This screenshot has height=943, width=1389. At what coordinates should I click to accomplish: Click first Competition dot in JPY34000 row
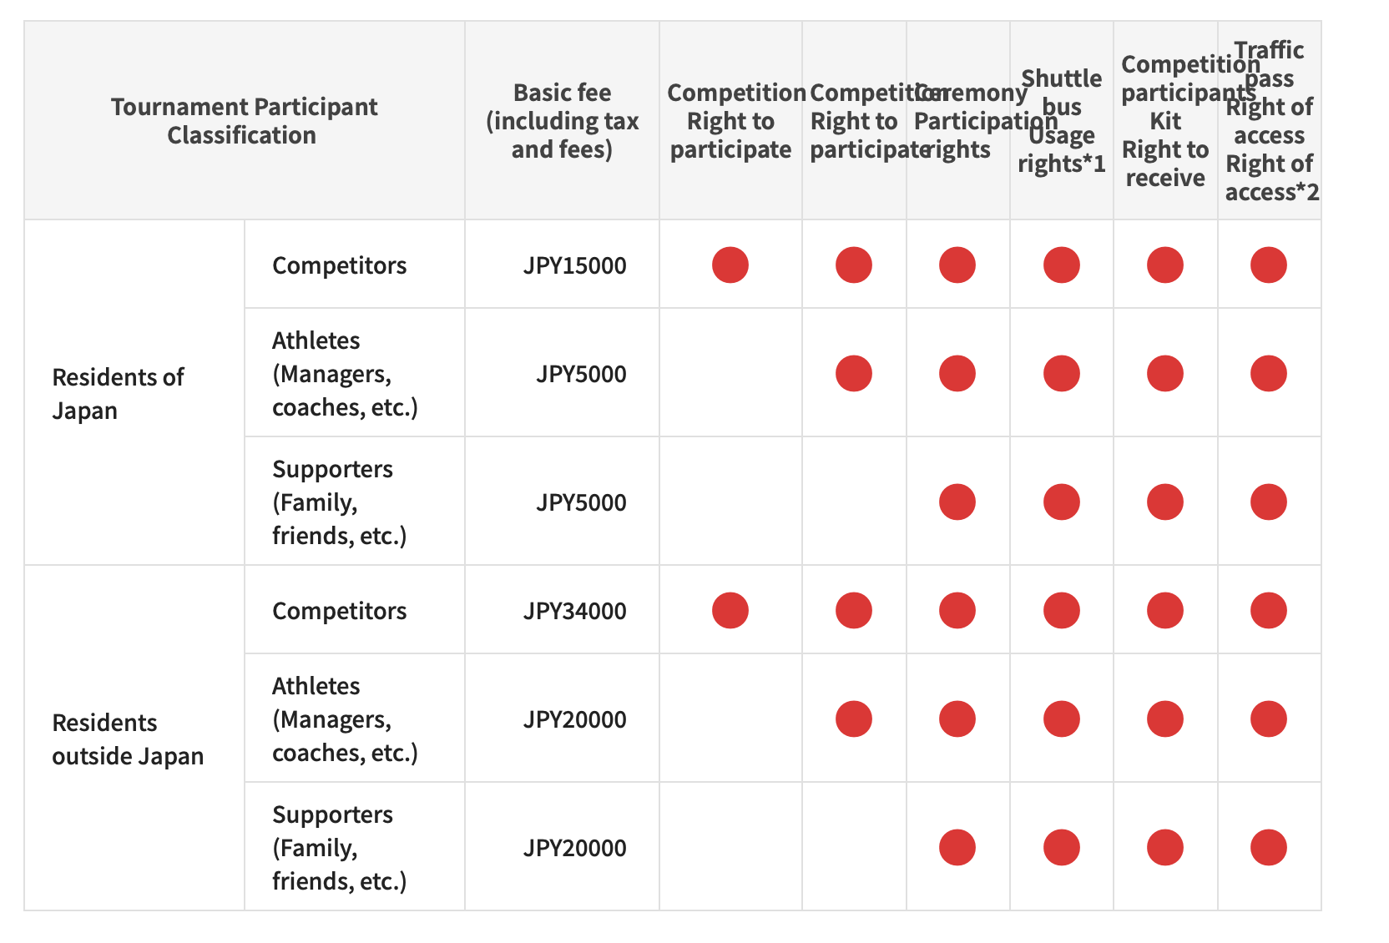pos(730,611)
